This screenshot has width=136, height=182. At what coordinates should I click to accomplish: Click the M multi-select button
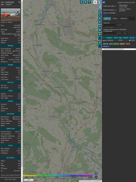point(100,30)
